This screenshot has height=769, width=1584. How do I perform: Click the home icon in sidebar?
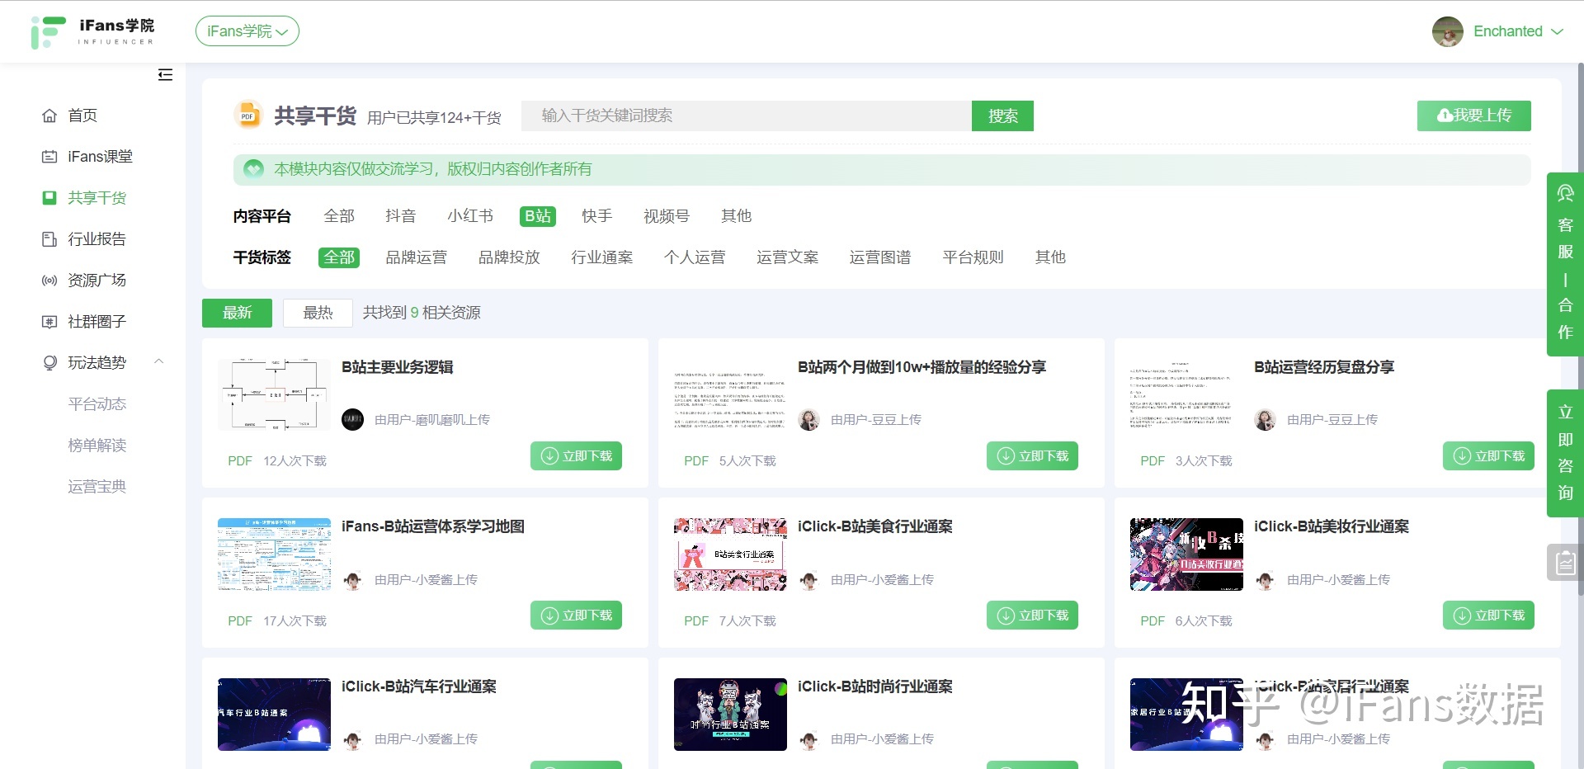click(x=49, y=116)
